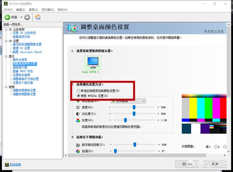Open the 帮助(H) menu
This screenshot has height=172, width=233.
pyautogui.click(x=63, y=10)
